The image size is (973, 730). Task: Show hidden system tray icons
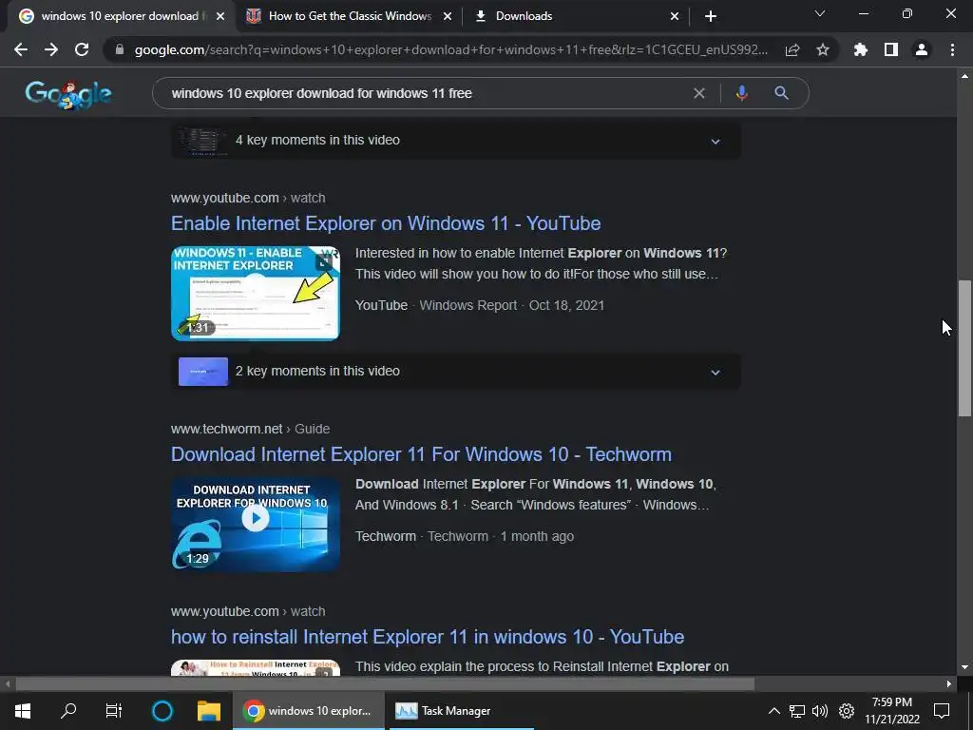click(x=773, y=711)
